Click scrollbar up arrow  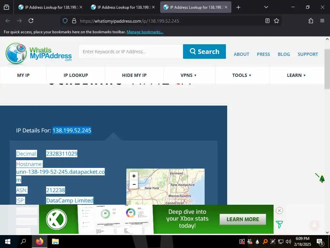[x=327, y=39]
